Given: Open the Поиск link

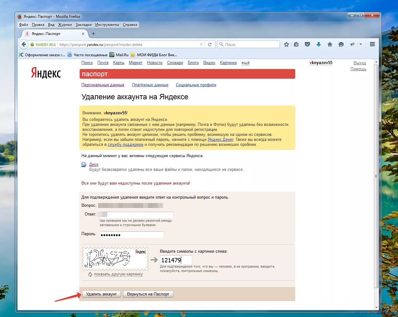Looking at the screenshot, I should 87,63.
